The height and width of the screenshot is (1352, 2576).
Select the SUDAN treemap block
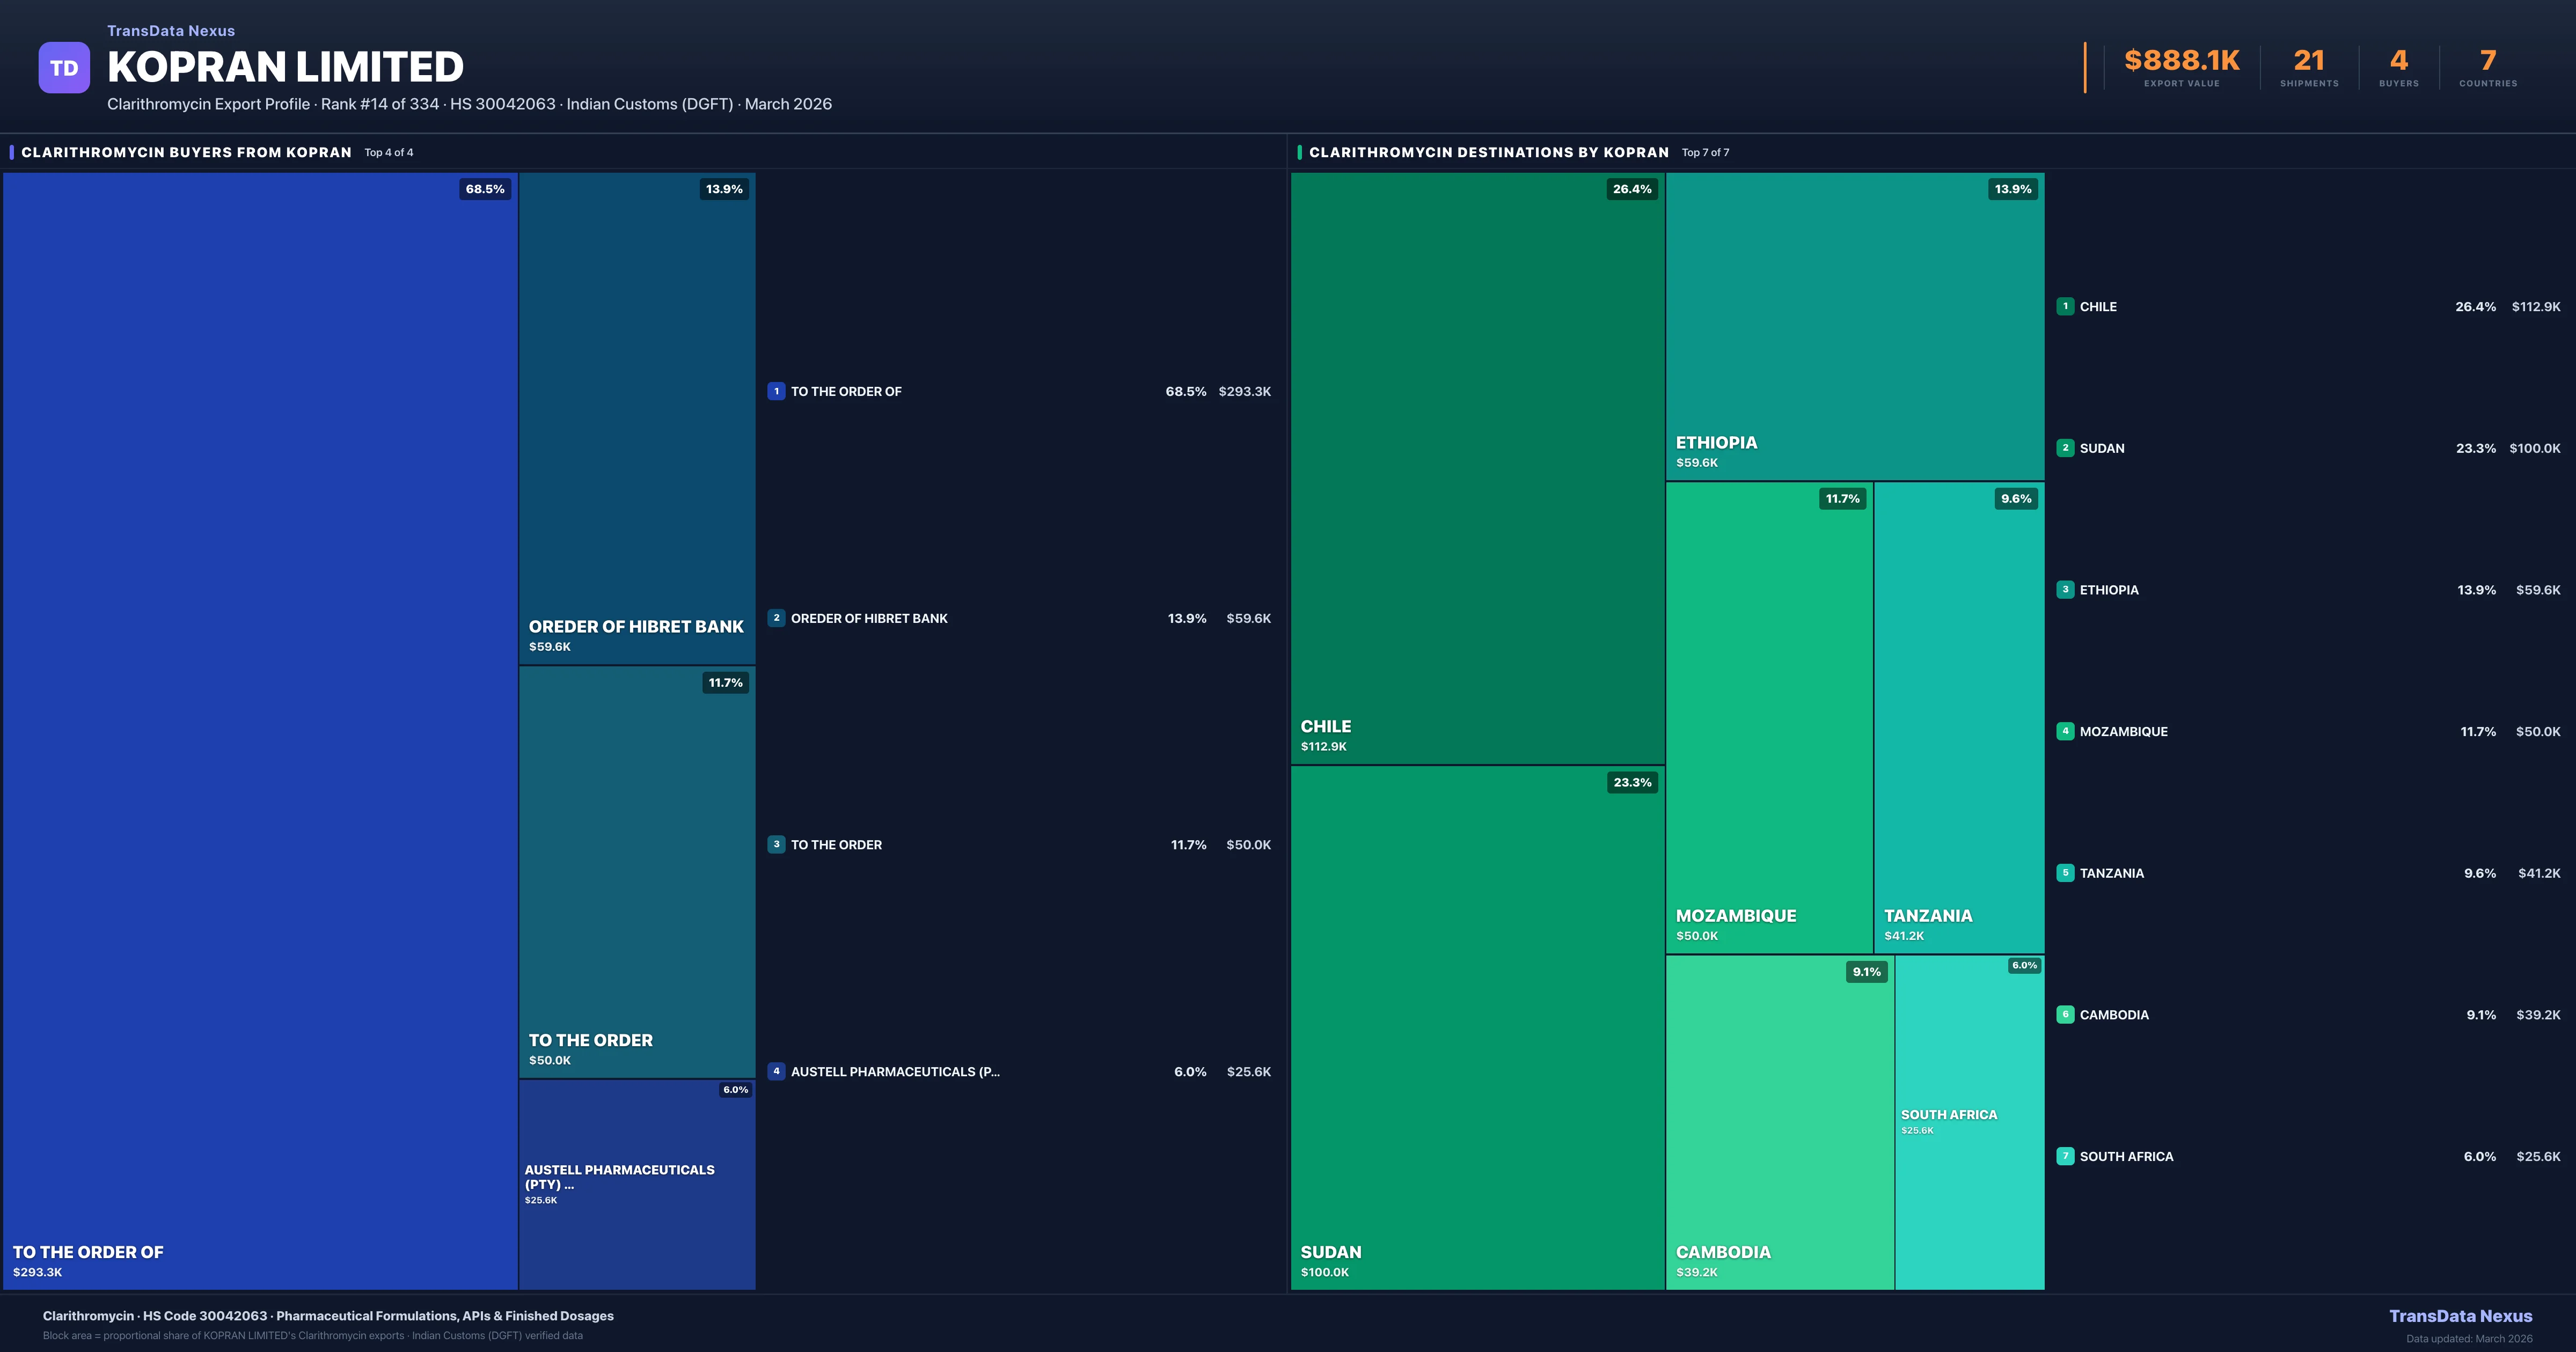coord(1477,1027)
